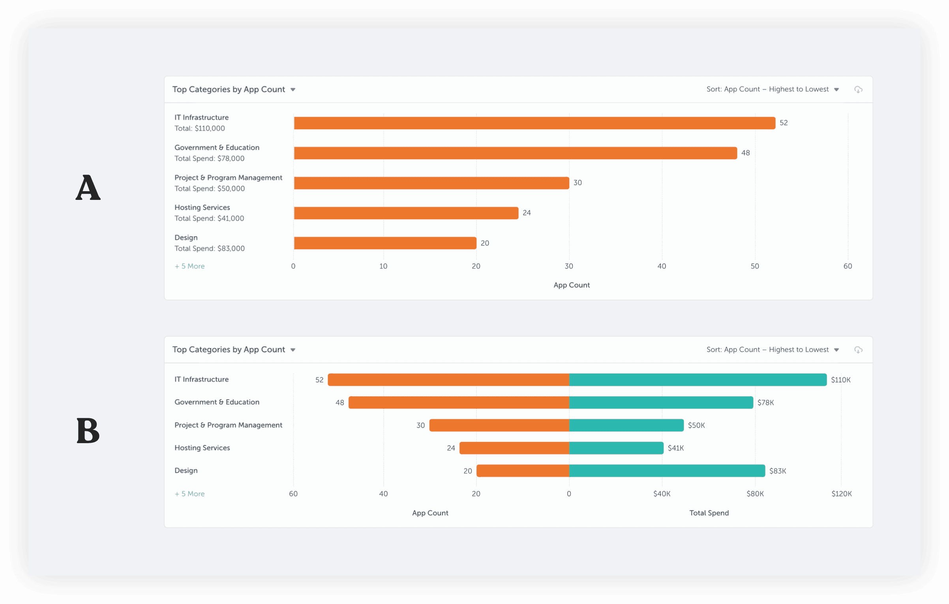Click Project & Program Management bar in chart A

431,183
